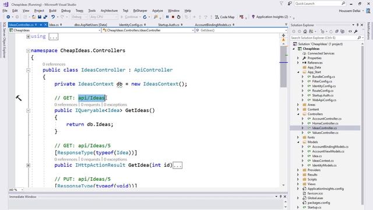Screen dimensions: 373x210
Task: Click the Solution Explorer search magnifier icon
Action: point(359,37)
